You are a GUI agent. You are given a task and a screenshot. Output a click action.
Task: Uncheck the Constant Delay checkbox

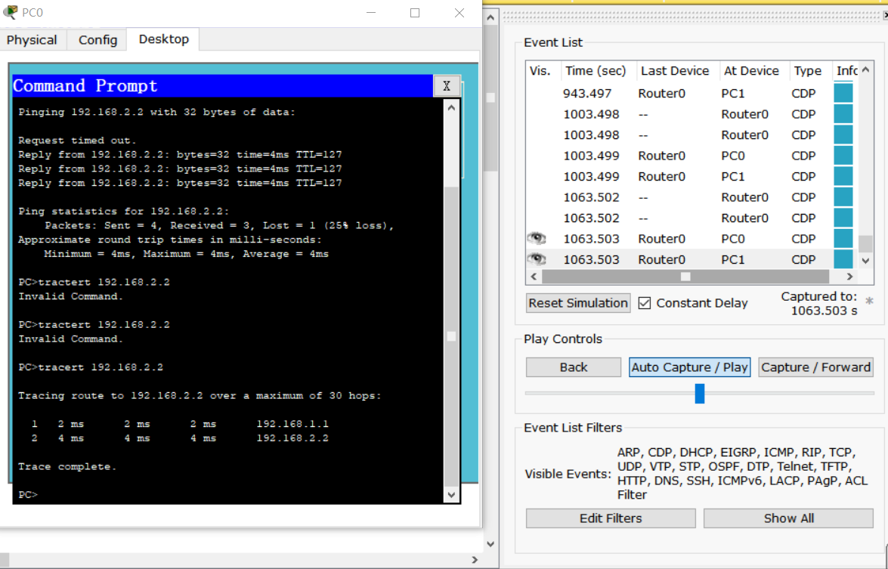tap(645, 302)
